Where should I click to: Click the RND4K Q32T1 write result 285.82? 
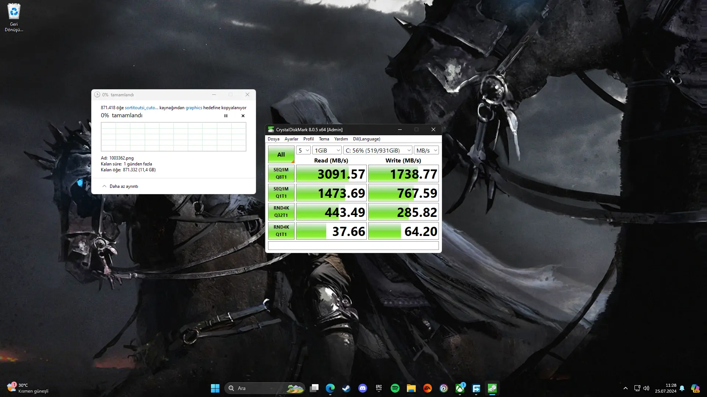[x=404, y=212]
